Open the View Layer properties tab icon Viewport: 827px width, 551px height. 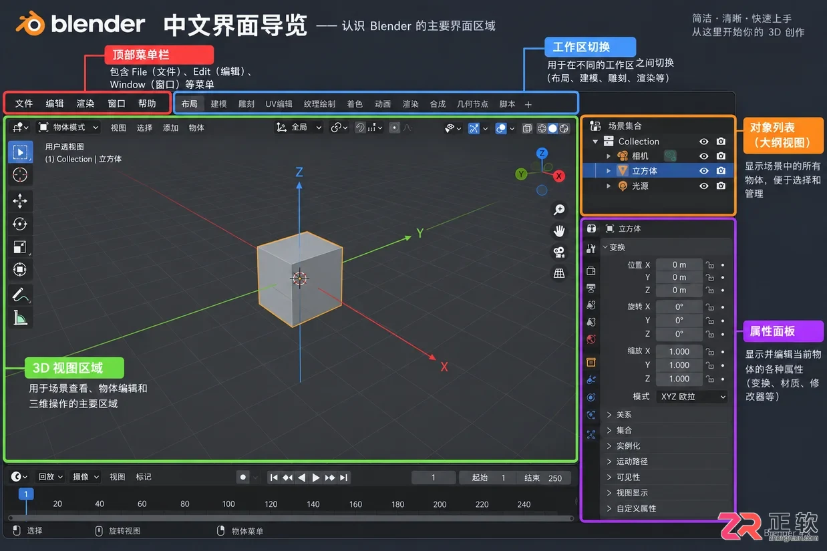tap(591, 305)
